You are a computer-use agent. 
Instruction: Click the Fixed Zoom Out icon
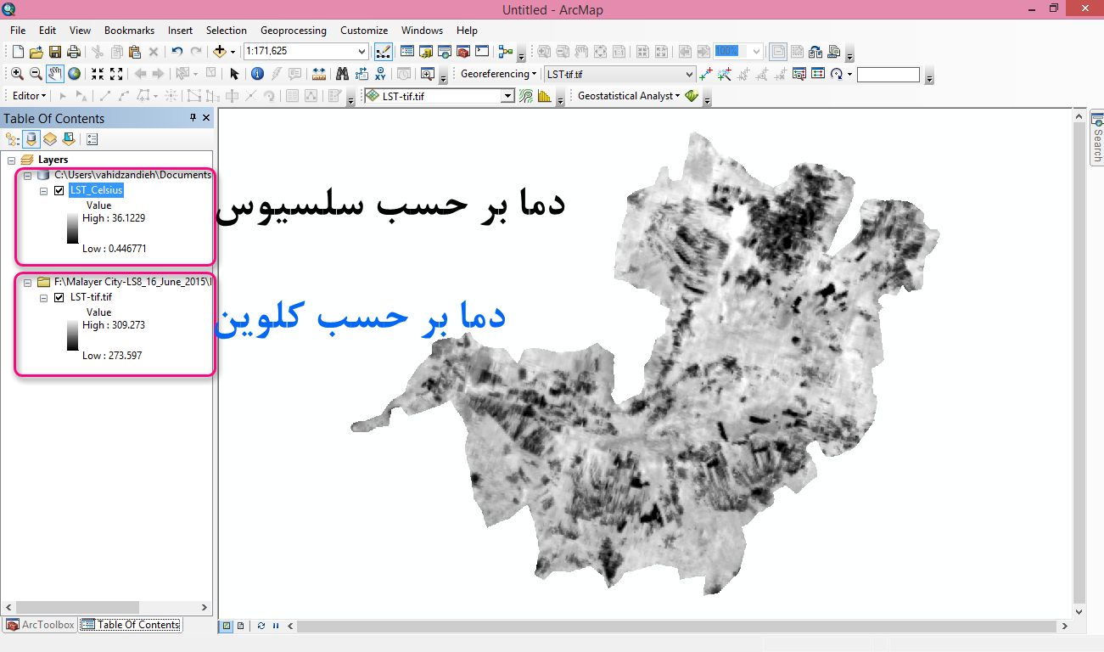click(x=116, y=74)
